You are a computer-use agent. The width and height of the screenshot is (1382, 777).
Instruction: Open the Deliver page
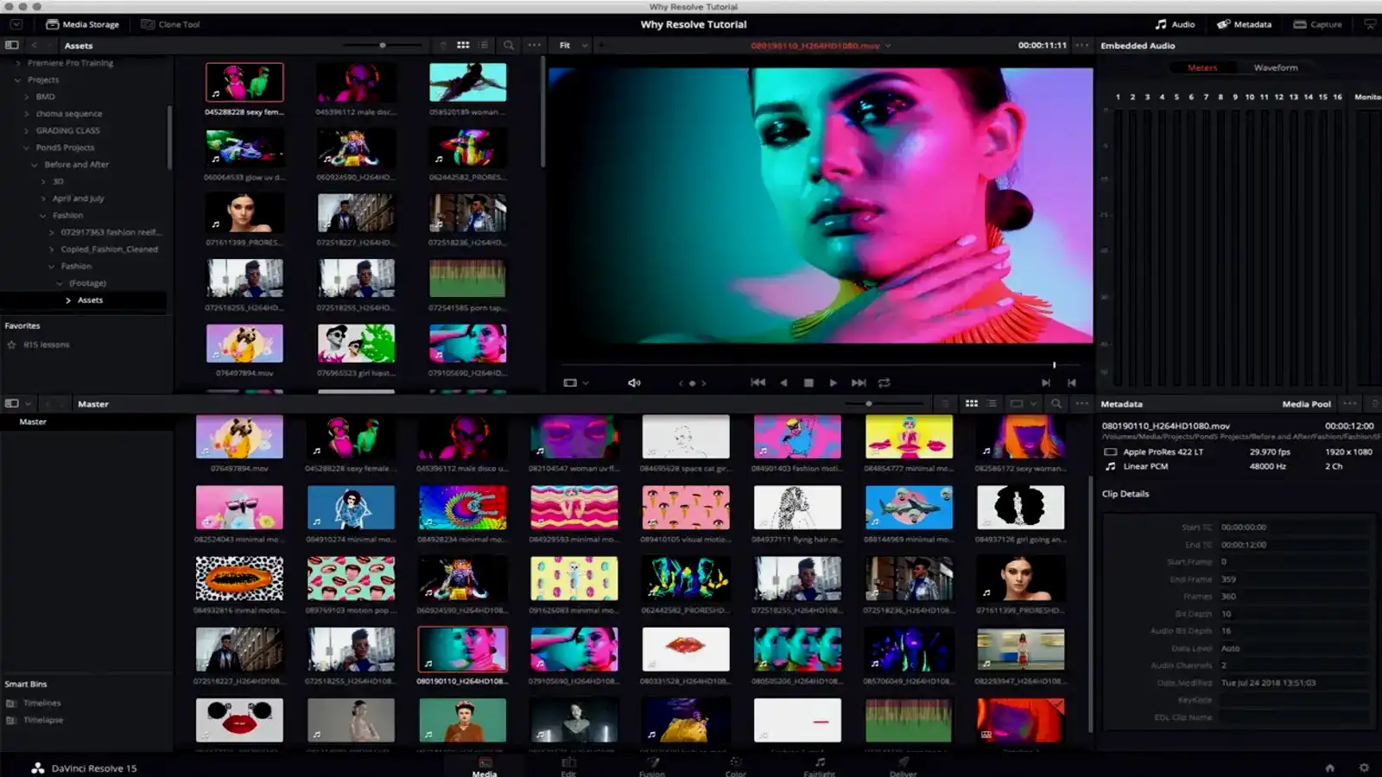tap(903, 767)
